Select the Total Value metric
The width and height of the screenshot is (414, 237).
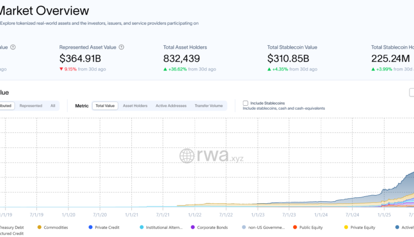coord(105,105)
